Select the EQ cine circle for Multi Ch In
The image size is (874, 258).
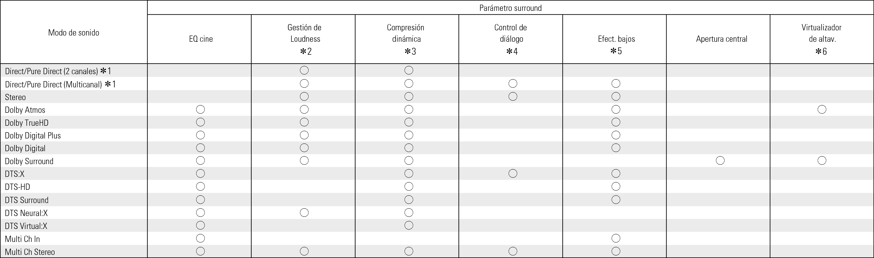tap(201, 238)
